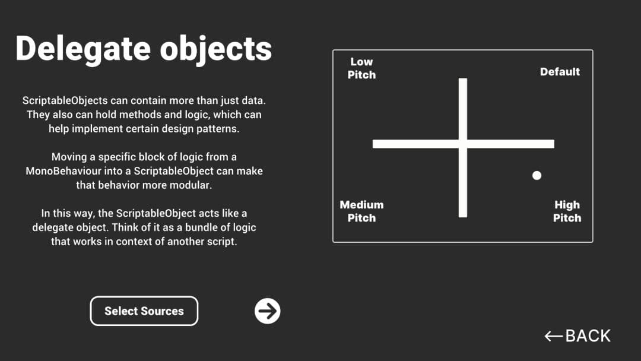Select the crosshair center of the pitch pad
The image size is (641, 361).
tap(464, 143)
